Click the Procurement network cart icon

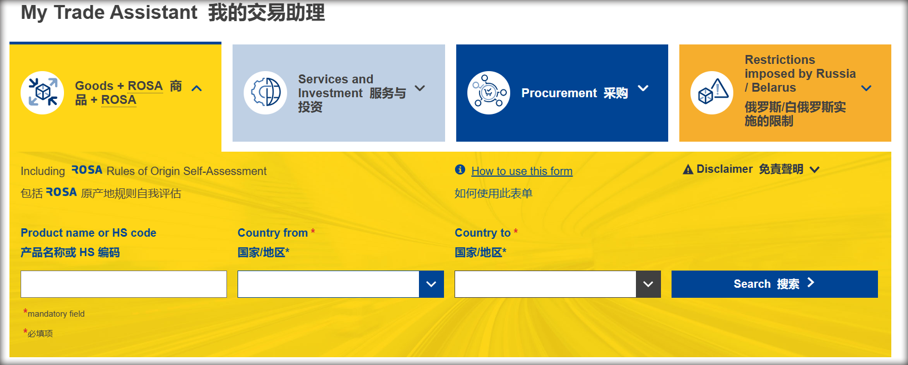[488, 93]
